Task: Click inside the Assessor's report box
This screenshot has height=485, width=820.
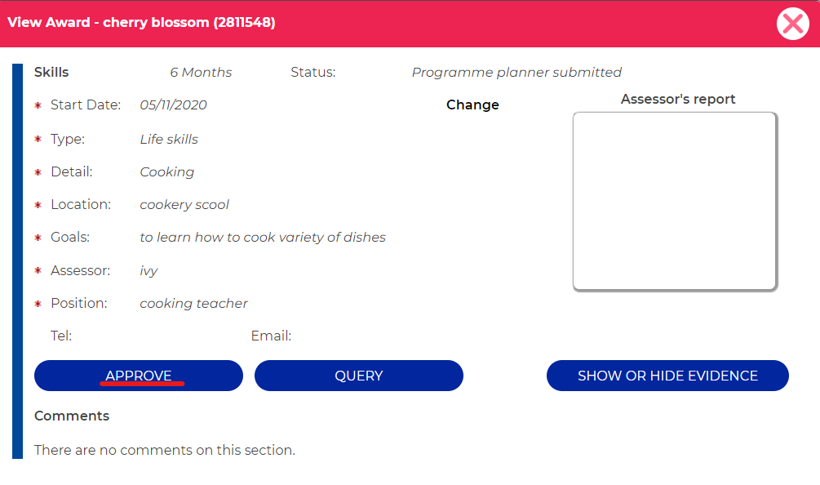Action: pyautogui.click(x=675, y=201)
